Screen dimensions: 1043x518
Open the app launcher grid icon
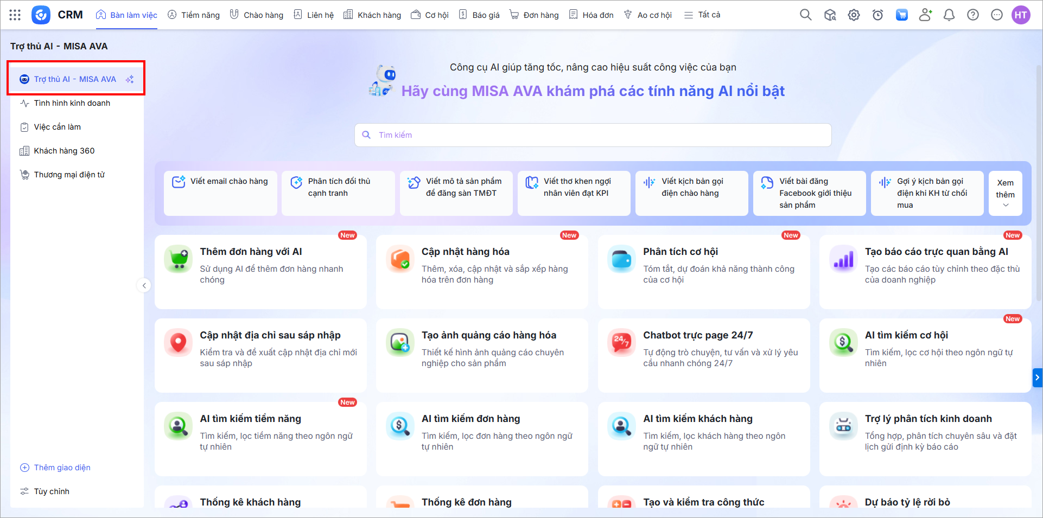point(15,15)
